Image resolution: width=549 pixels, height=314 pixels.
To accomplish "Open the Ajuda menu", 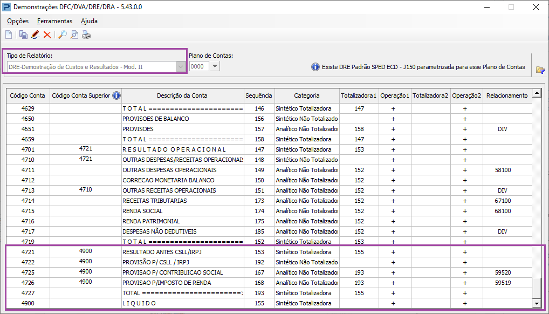I will tap(89, 21).
